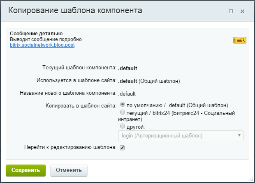Screen dimensions: 255x183
Task: Click the Отменить button
Action: pos(69,170)
